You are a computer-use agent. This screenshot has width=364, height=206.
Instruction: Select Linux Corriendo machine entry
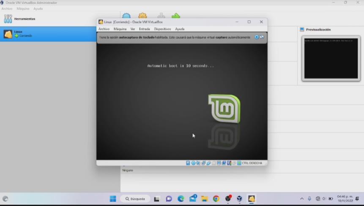tap(48, 34)
